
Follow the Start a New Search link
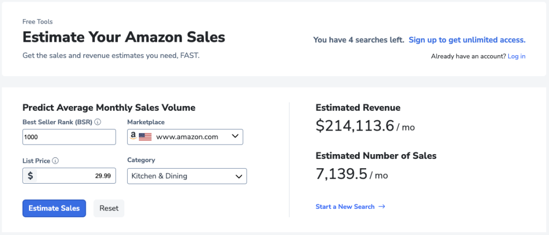345,207
